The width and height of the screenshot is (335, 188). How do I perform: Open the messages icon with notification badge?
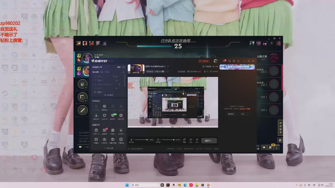(x=224, y=61)
